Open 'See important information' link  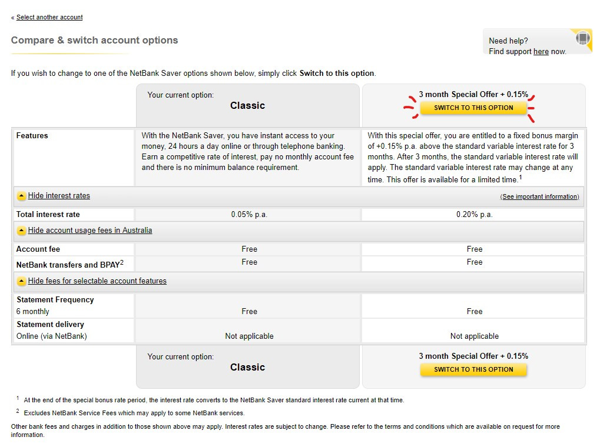tap(539, 196)
